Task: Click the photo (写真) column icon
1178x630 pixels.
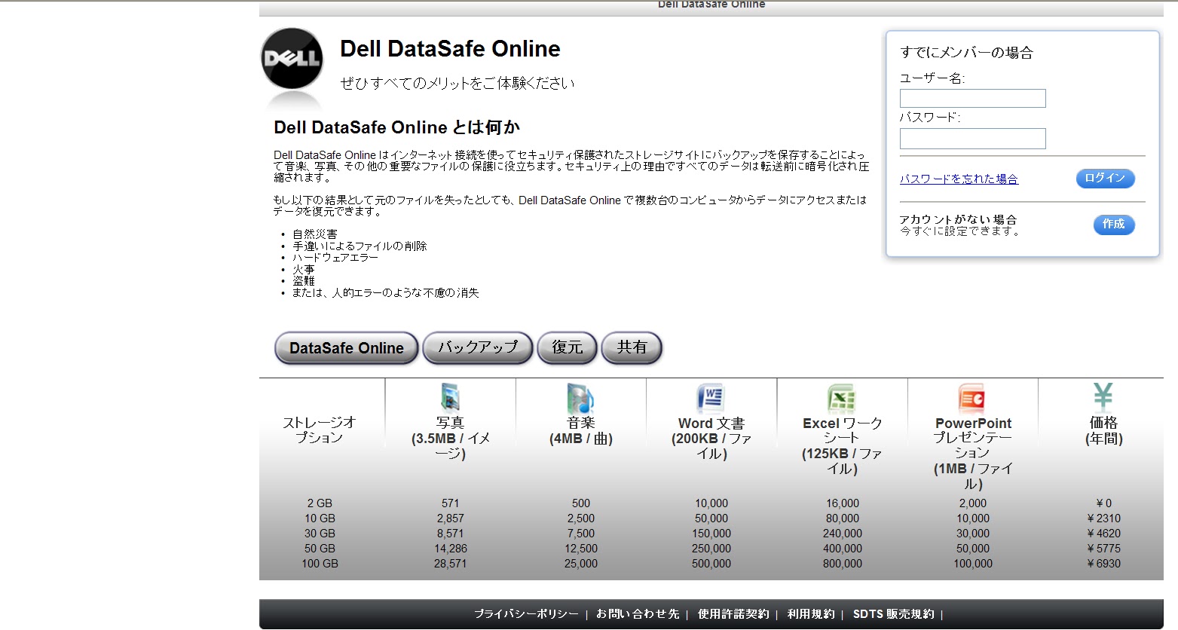Action: coord(450,397)
